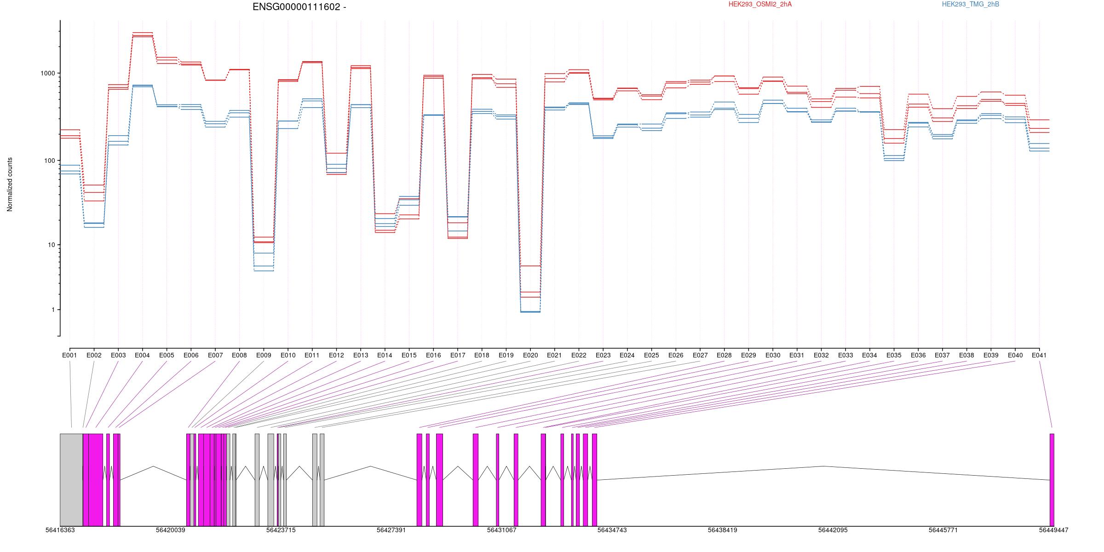Select exon label E029

pos(748,355)
